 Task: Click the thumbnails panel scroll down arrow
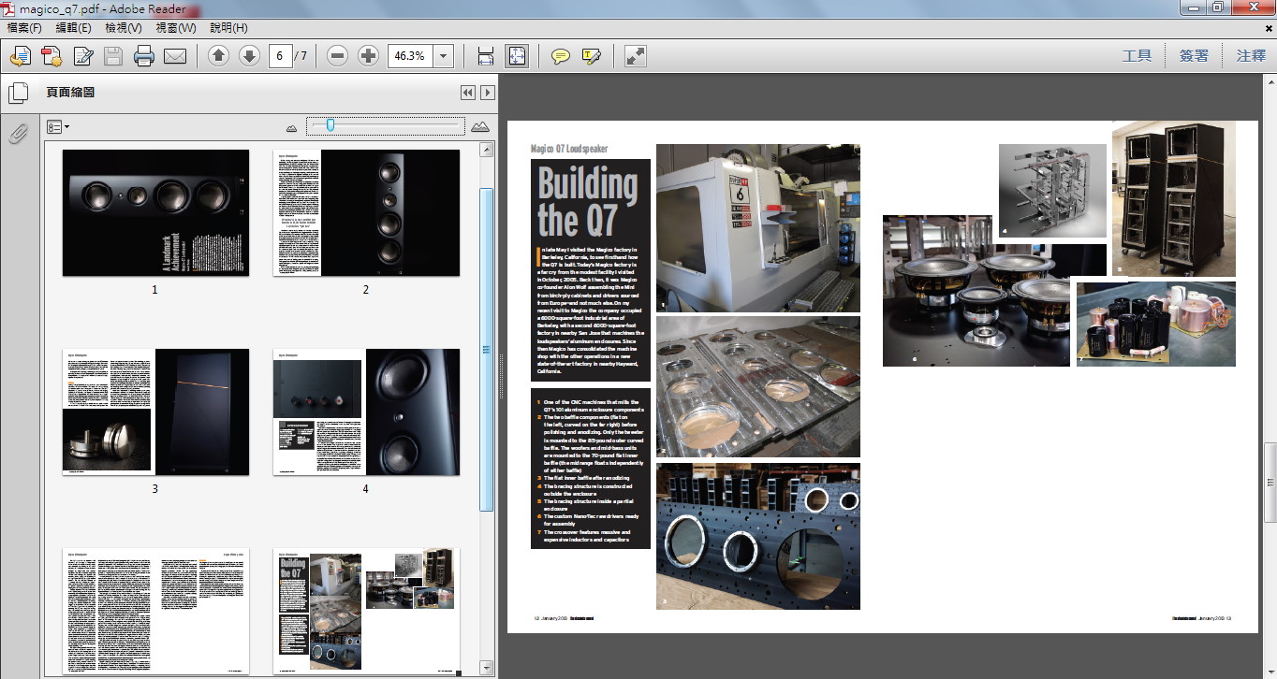click(x=487, y=668)
